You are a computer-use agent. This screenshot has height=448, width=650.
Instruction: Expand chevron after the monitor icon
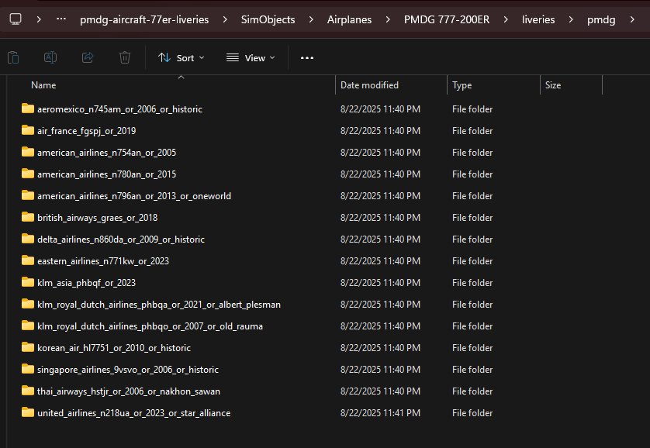39,19
